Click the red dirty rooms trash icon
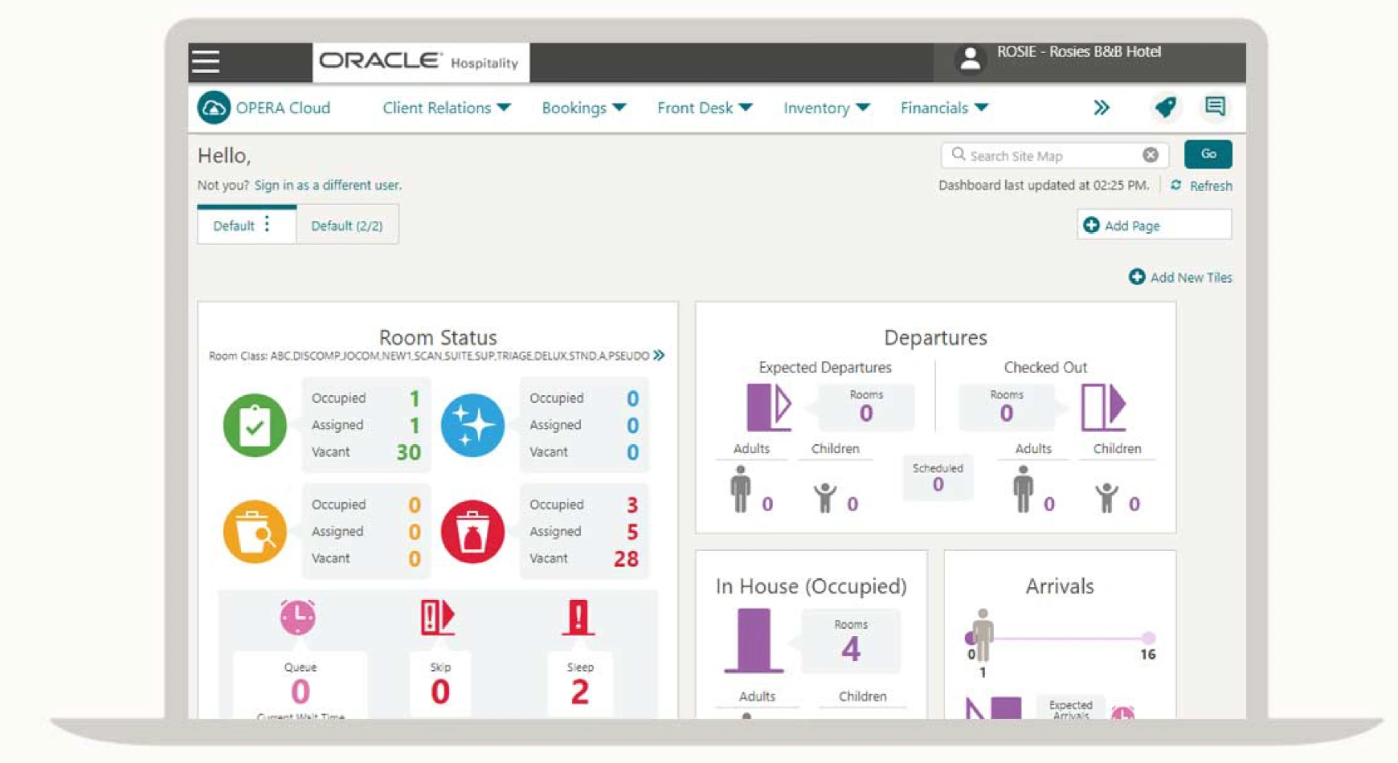Image resolution: width=1398 pixels, height=763 pixels. pyautogui.click(x=472, y=532)
